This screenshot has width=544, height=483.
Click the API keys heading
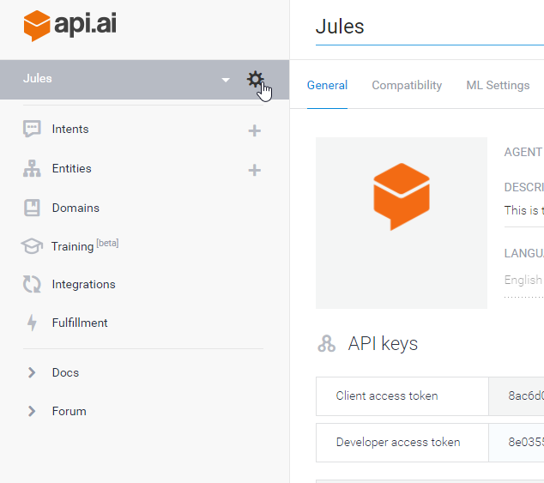[383, 344]
